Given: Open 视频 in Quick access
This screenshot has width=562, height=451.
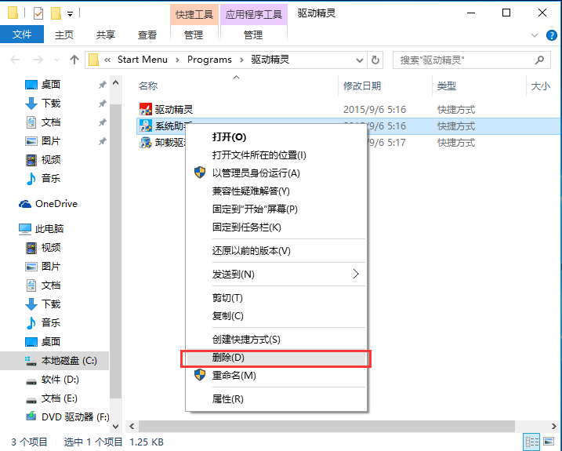Looking at the screenshot, I should coord(50,160).
